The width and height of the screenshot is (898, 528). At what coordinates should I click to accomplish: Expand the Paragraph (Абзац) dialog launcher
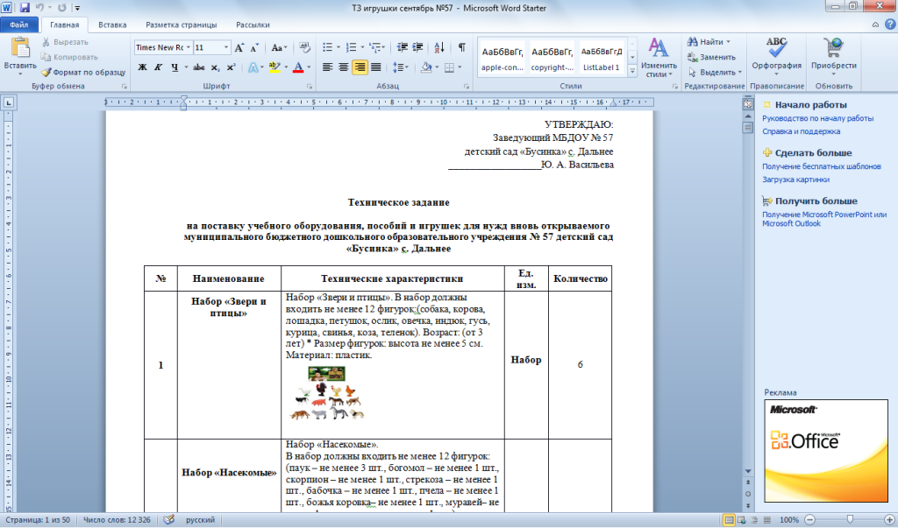pos(467,87)
